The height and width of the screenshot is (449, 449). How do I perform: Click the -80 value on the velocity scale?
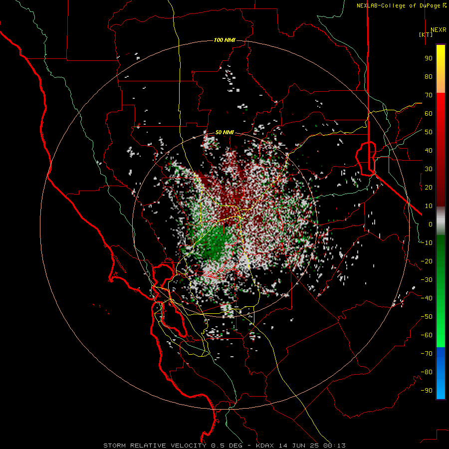(427, 372)
